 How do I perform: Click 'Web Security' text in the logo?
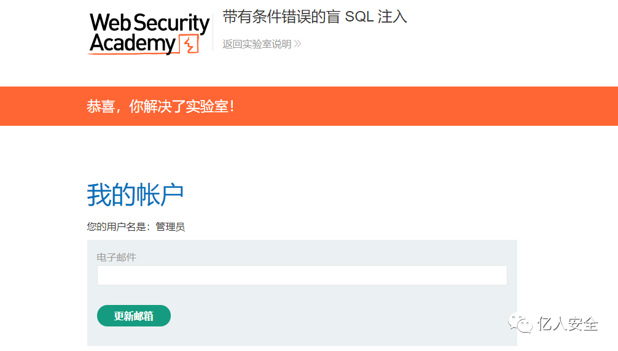click(149, 23)
